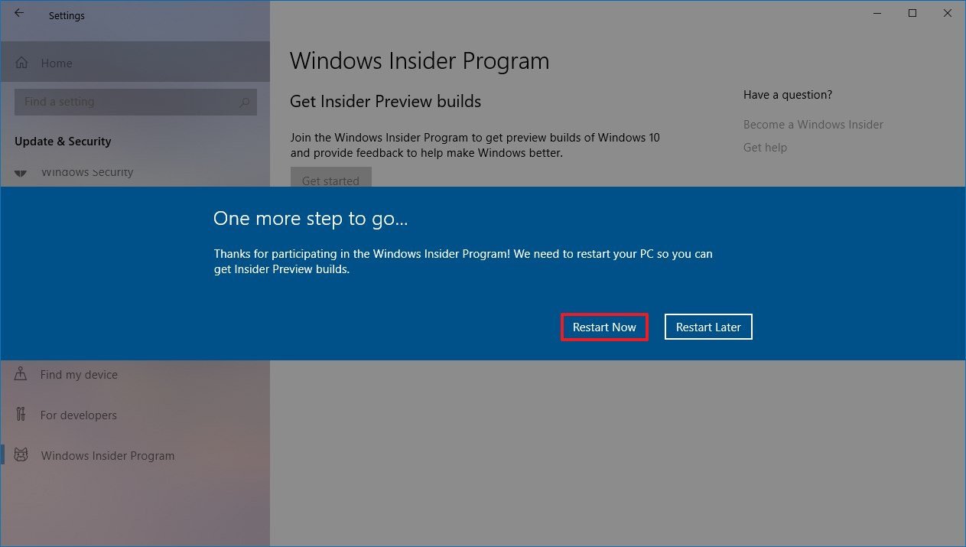
Task: Maximize the Settings window
Action: (912, 13)
